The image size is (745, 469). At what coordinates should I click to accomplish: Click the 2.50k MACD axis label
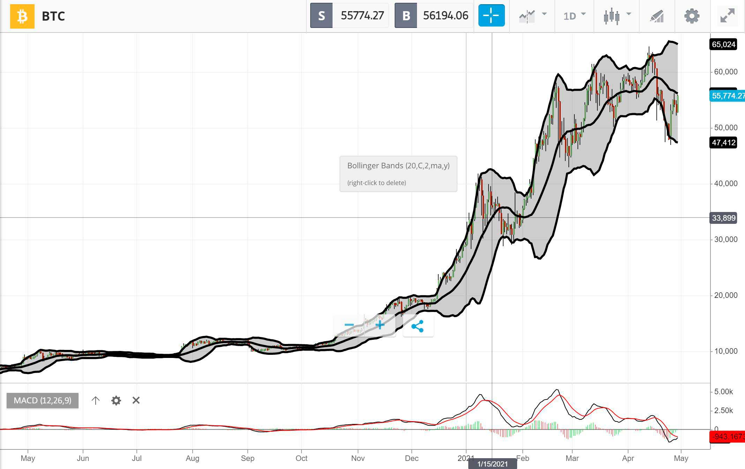point(723,410)
